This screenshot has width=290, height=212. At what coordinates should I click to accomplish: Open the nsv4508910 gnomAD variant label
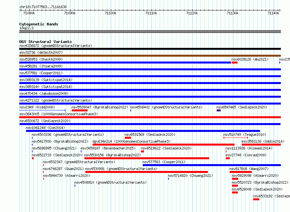(x=110, y=182)
